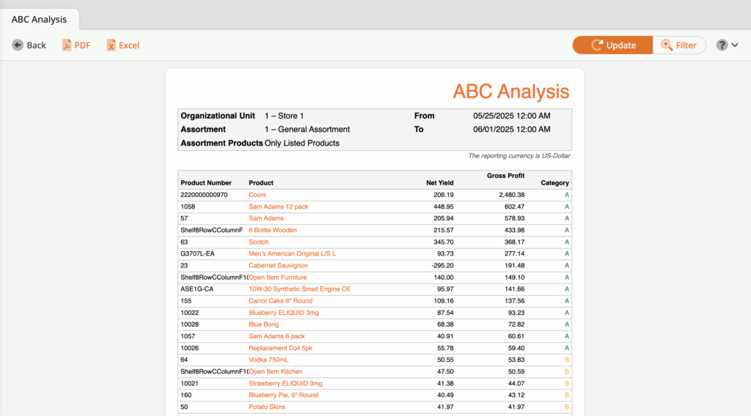751x416 pixels.
Task: Click the Gross Profit column header
Action: point(506,176)
